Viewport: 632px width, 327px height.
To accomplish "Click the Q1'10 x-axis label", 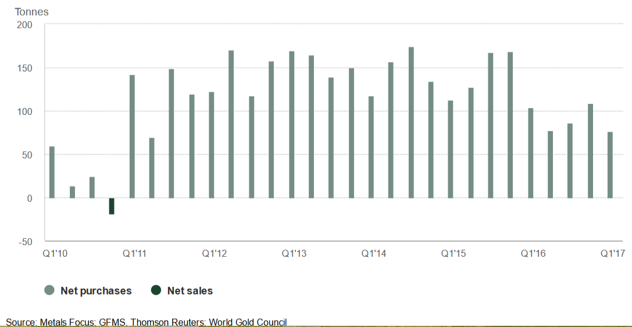I will (x=55, y=254).
